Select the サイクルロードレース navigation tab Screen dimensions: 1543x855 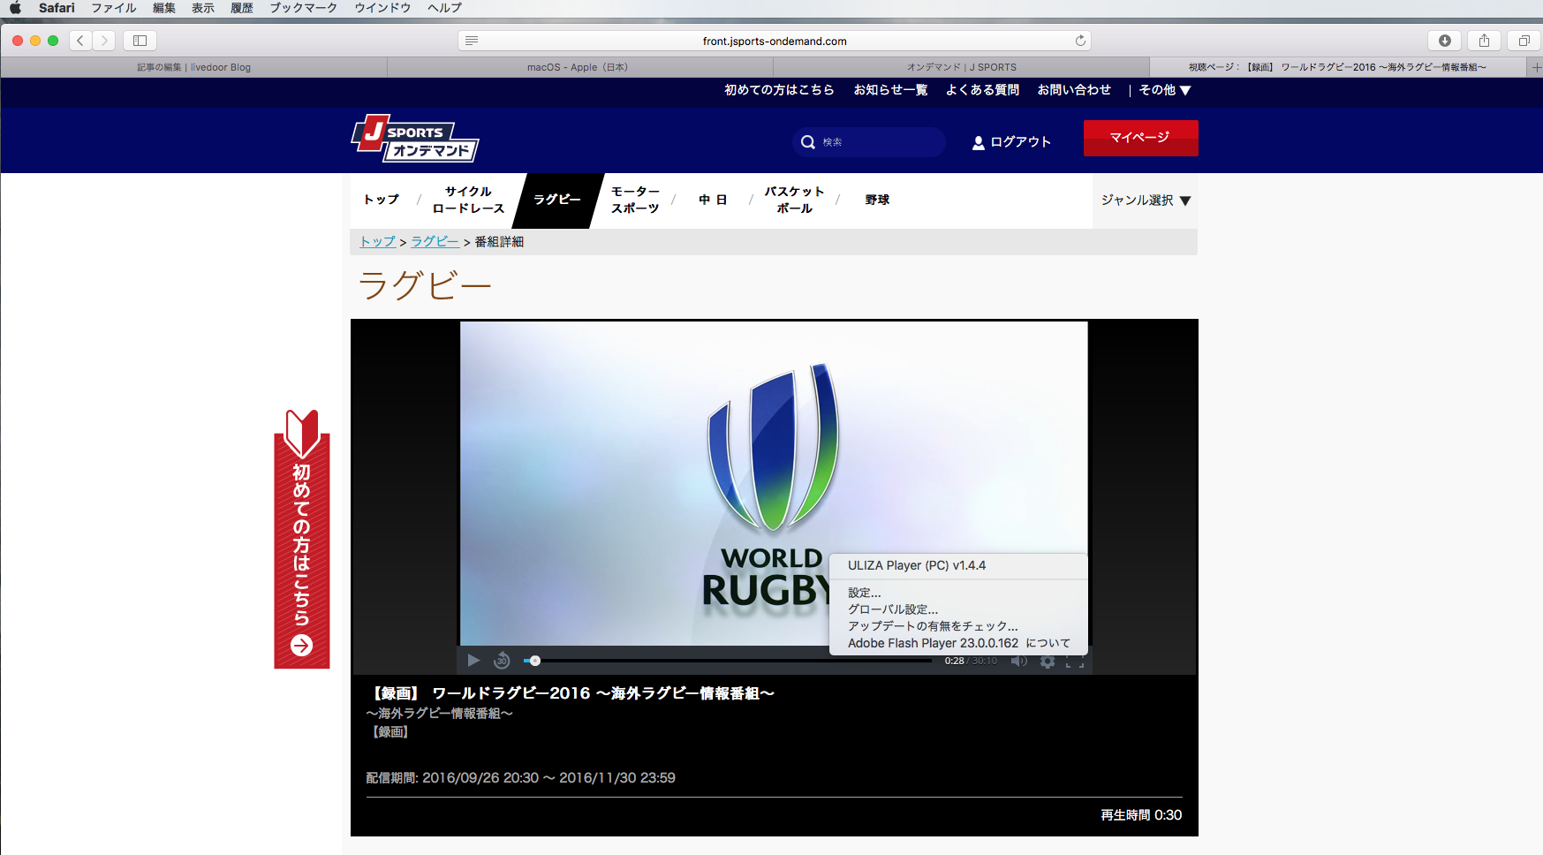pos(468,200)
